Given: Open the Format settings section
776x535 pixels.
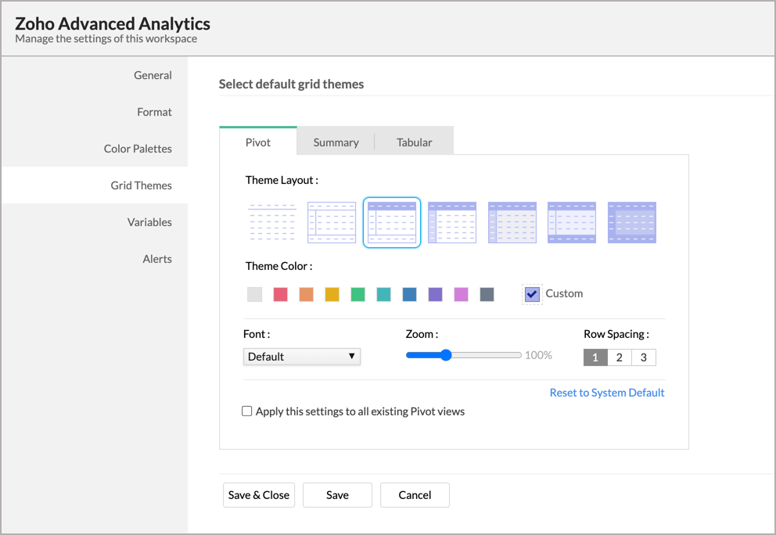Looking at the screenshot, I should 95,112.
